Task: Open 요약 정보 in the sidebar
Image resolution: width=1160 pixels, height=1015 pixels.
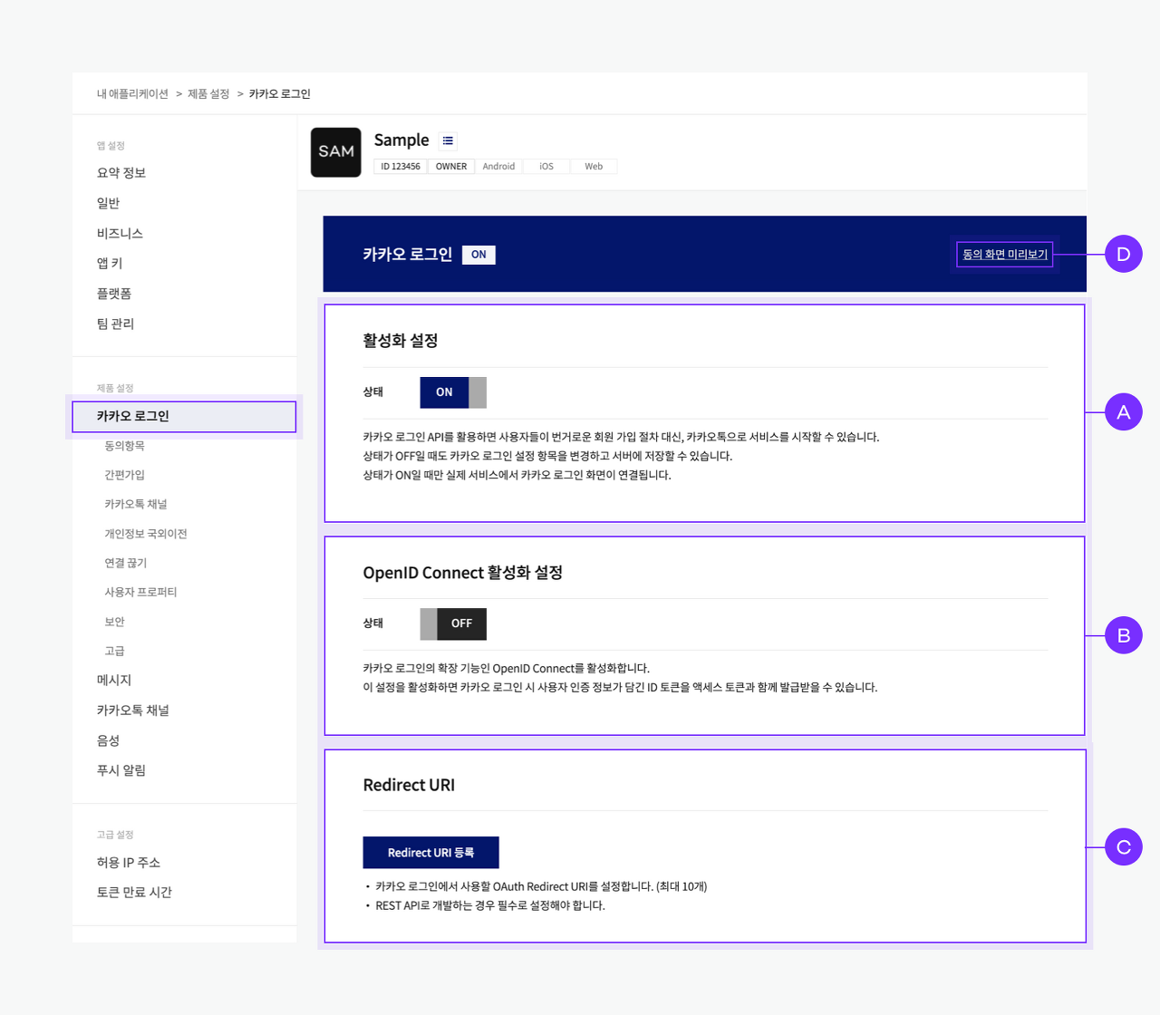Action: pos(121,173)
